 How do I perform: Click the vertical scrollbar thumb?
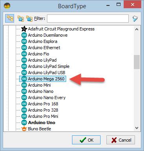coord(137,62)
